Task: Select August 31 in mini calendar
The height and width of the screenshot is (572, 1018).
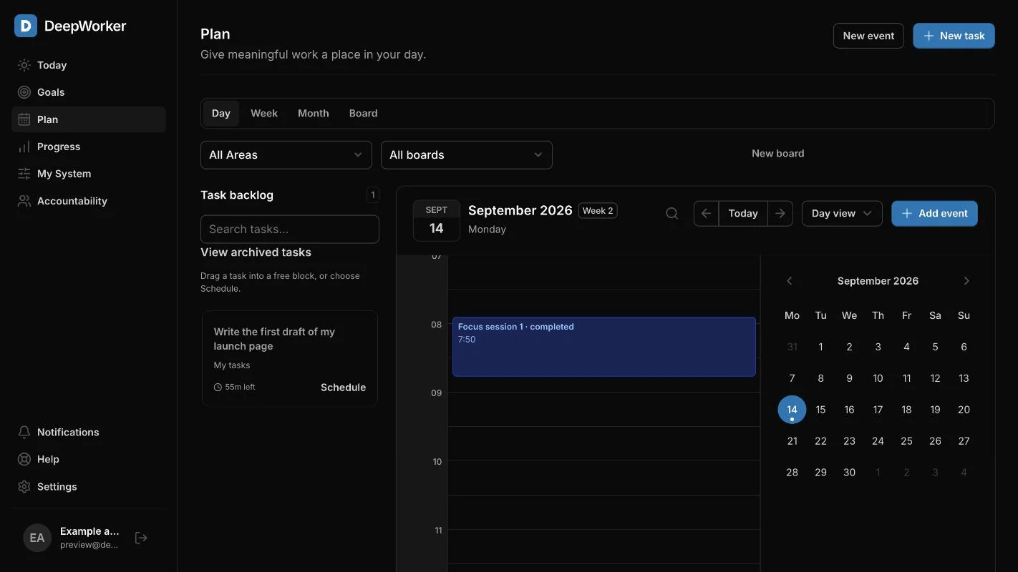Action: (x=792, y=347)
